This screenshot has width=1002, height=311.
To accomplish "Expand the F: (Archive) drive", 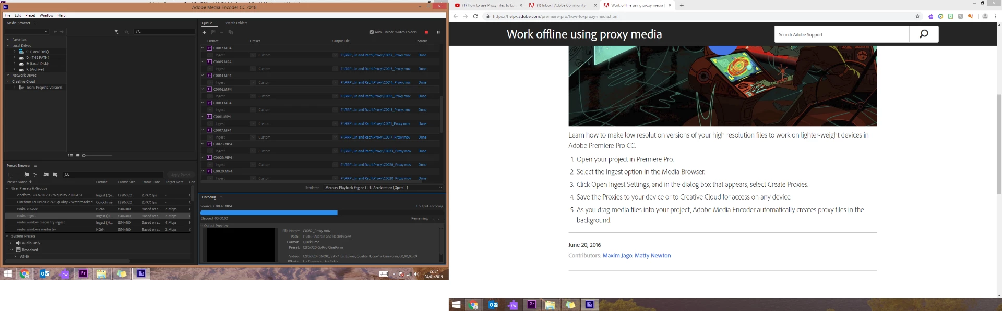I will [x=15, y=69].
